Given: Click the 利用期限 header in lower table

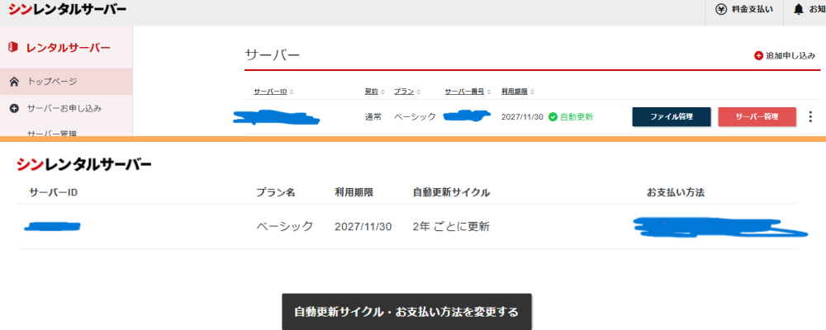Looking at the screenshot, I should [x=354, y=192].
